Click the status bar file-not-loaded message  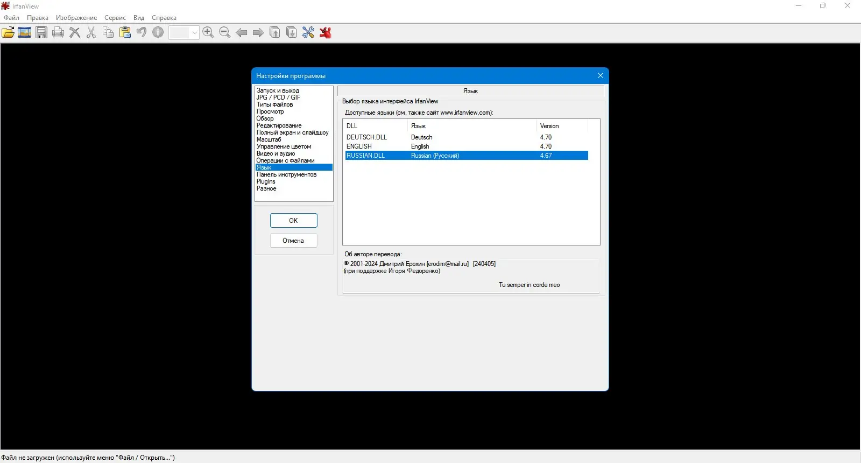[88, 458]
